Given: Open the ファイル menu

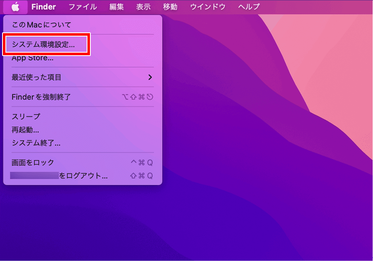Looking at the screenshot, I should point(82,7).
